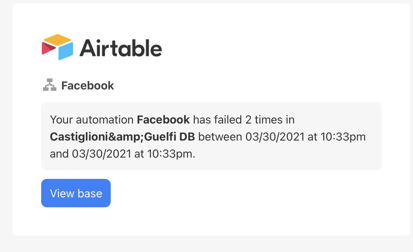This screenshot has width=413, height=252.
Task: Open the View base button
Action: click(76, 193)
